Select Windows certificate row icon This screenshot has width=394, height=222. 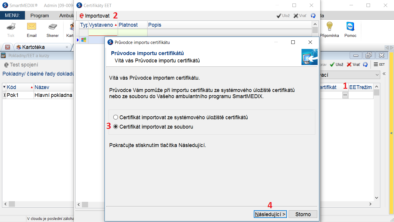(x=84, y=40)
